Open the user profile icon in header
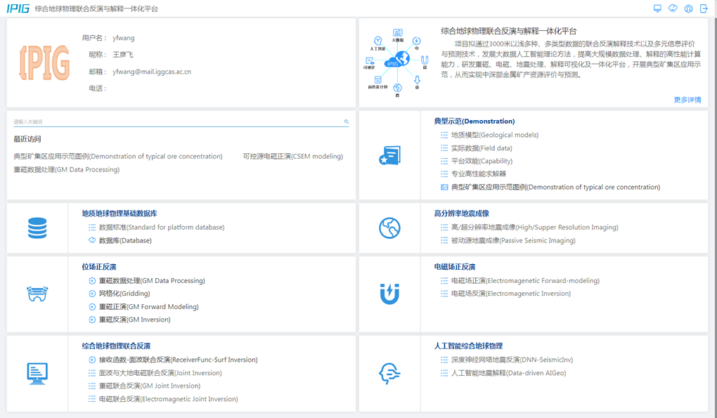Viewport: 717px width, 418px height. click(688, 8)
